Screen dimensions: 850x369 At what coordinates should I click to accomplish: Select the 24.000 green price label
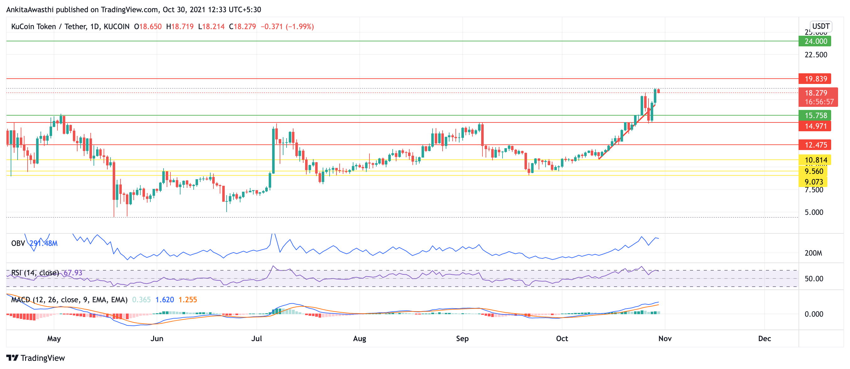coord(815,41)
